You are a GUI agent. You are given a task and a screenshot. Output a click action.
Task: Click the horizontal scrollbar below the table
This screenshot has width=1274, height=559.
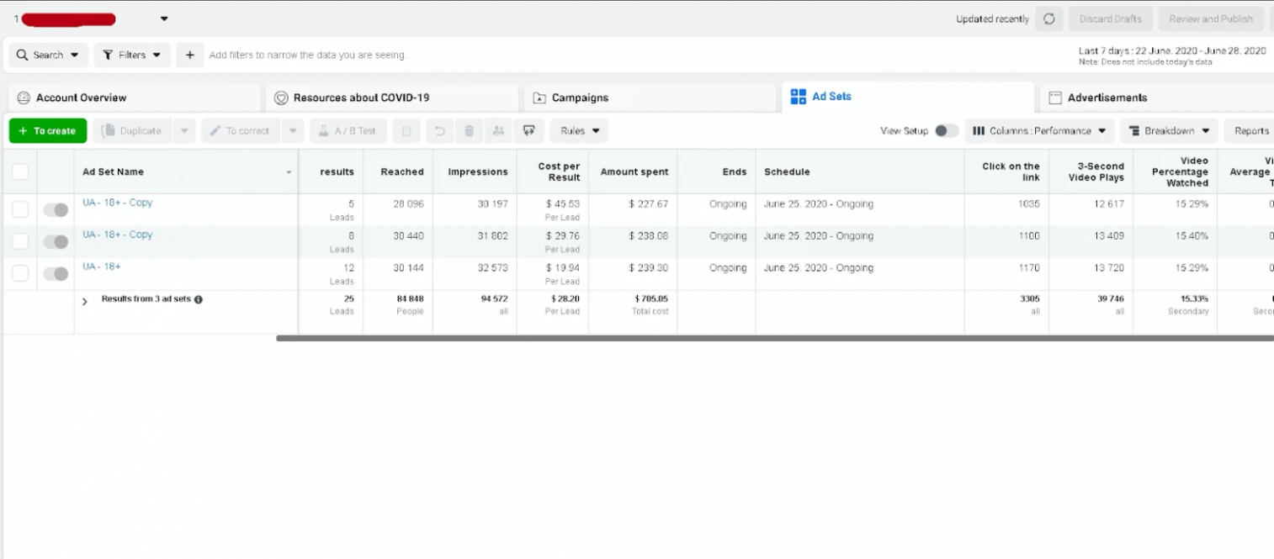(x=774, y=338)
